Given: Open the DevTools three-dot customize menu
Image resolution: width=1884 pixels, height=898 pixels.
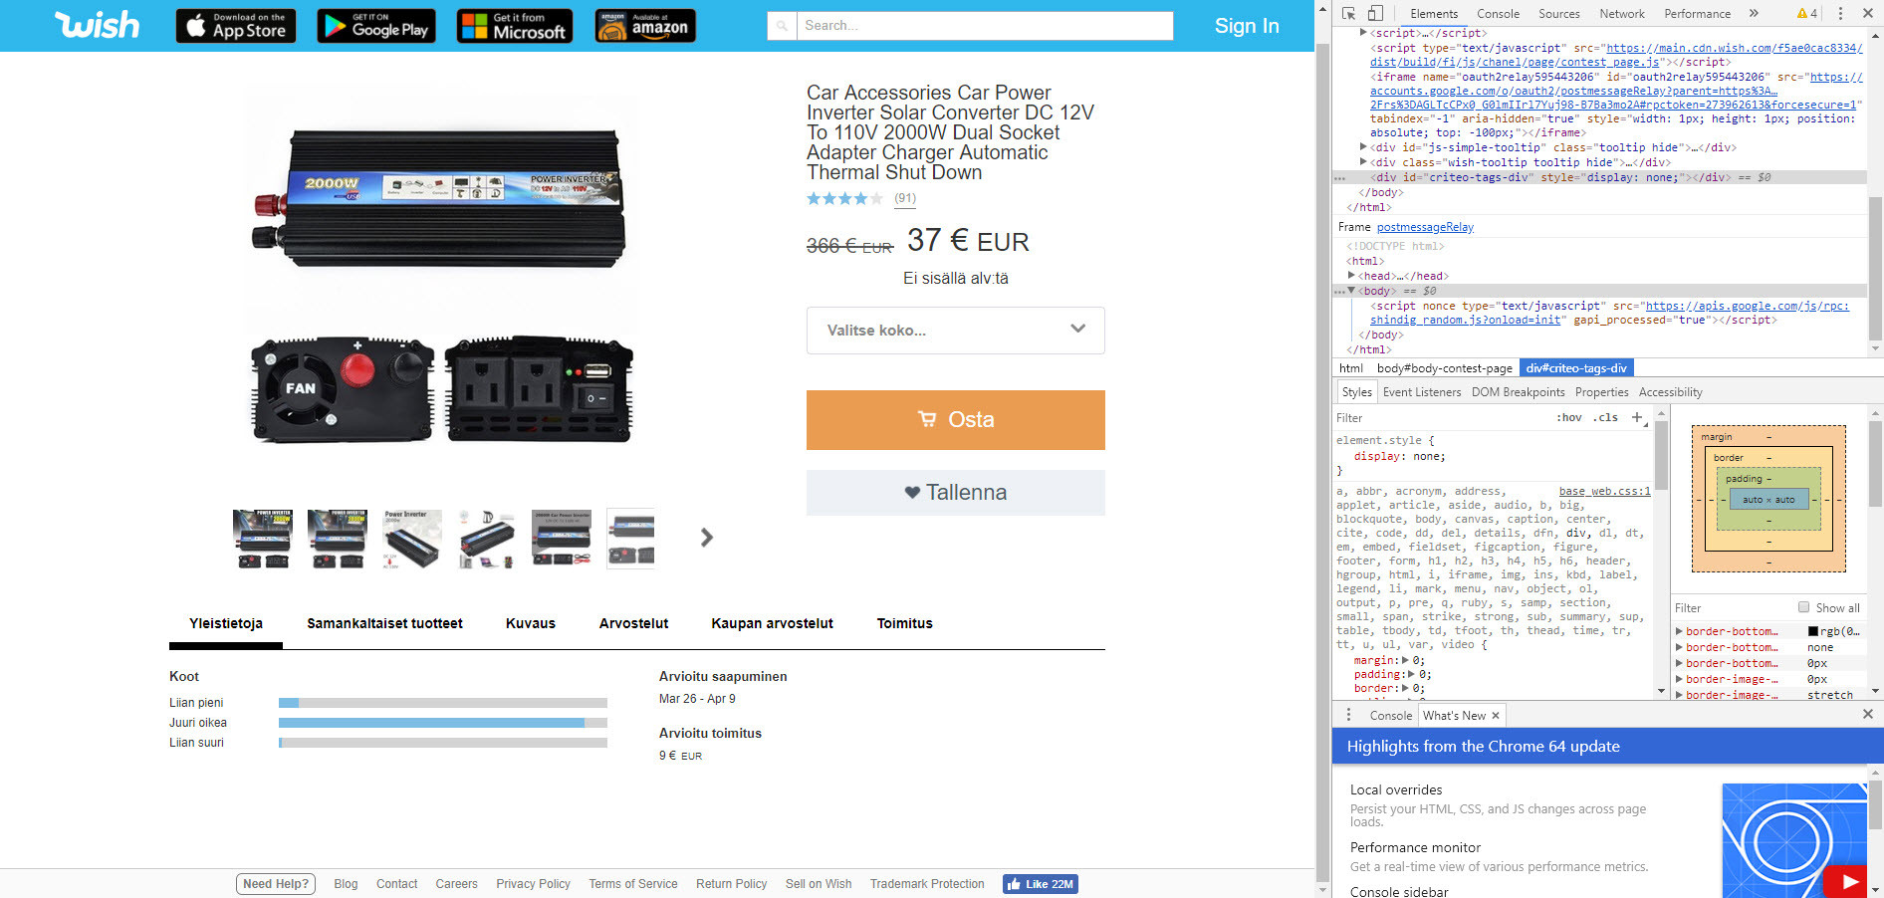Looking at the screenshot, I should 1840,14.
